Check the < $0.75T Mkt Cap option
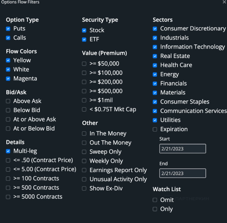This screenshot has width=227, height=223. point(84,110)
